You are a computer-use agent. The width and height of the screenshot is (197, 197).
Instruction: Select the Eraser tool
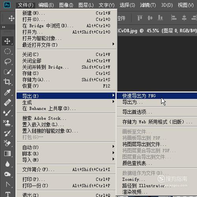point(7,143)
